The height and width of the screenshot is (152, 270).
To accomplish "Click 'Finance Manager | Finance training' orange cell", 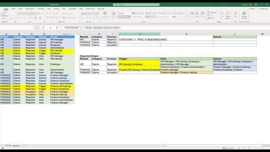I will [x=186, y=72].
